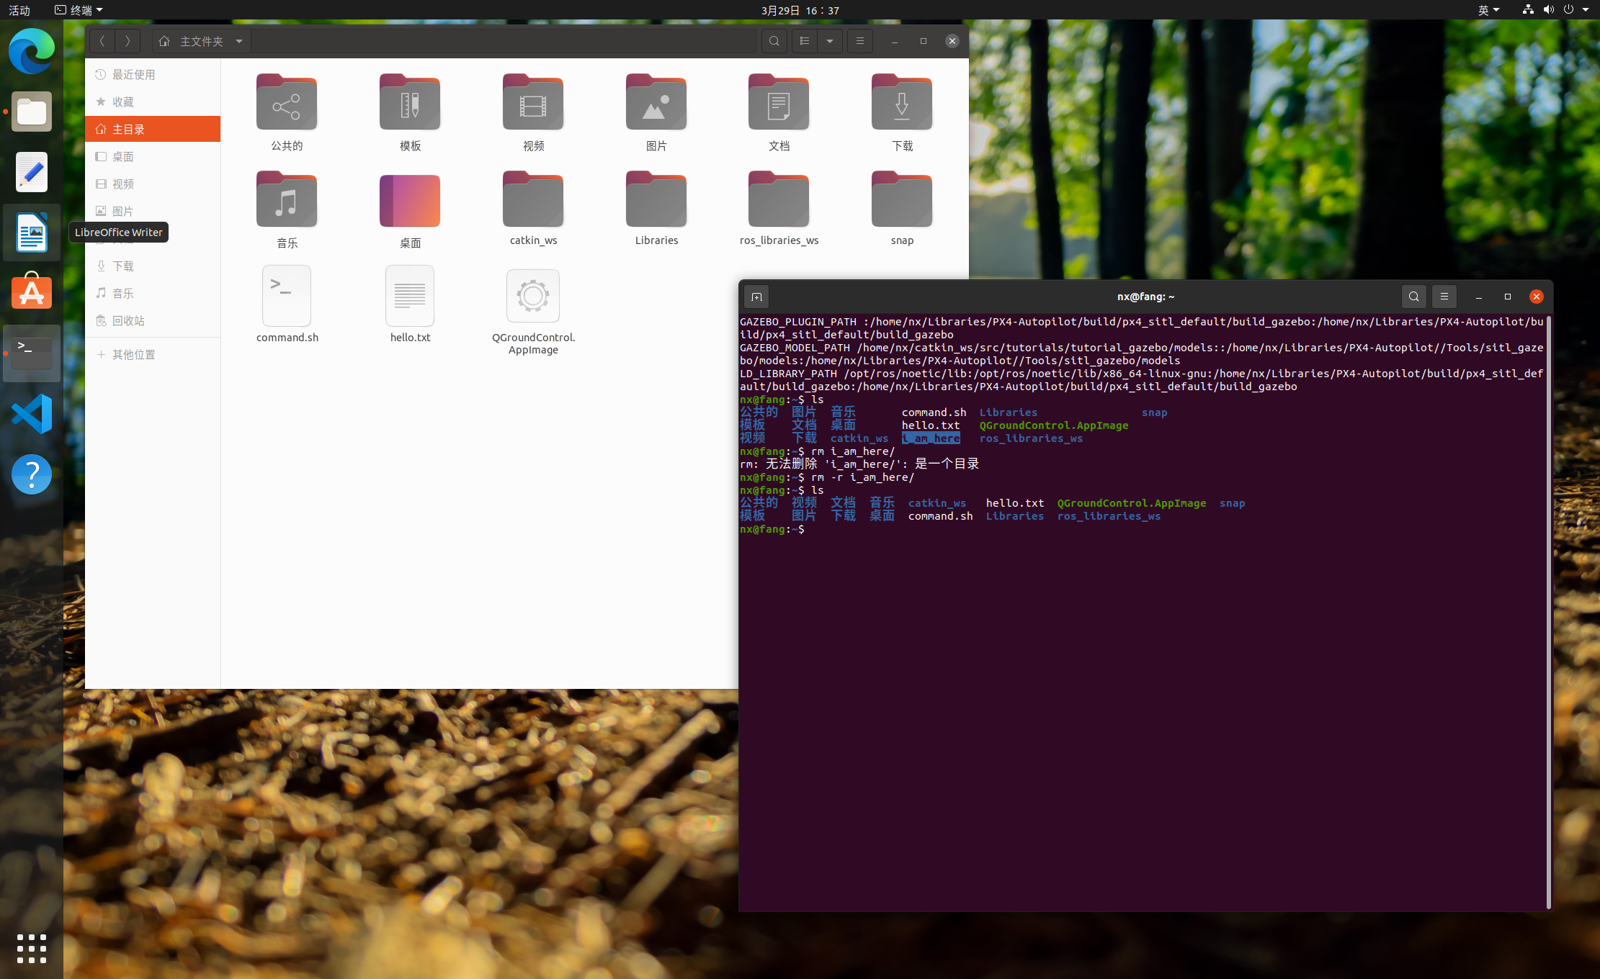Expand the system menu arrow
Viewport: 1600px width, 979px height.
pyautogui.click(x=1586, y=10)
